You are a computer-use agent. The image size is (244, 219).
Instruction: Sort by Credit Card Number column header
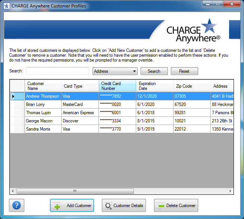click(117, 86)
